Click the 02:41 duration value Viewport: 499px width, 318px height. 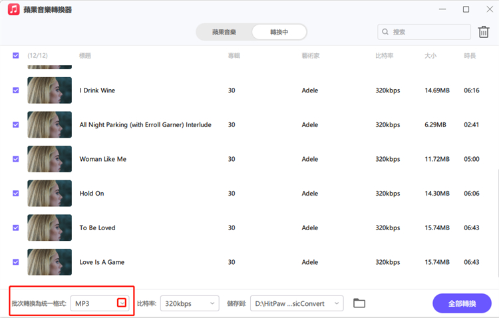pos(471,125)
